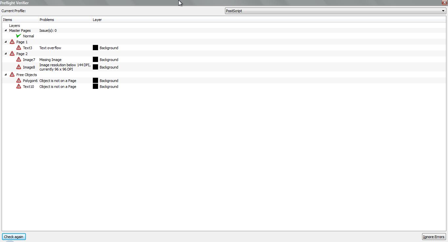Select the Image8 item
448x242 pixels.
coord(29,67)
